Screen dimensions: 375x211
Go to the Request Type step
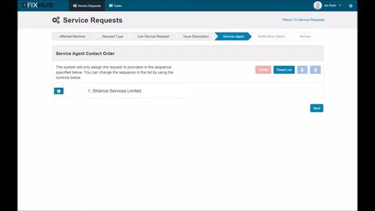pyautogui.click(x=112, y=36)
